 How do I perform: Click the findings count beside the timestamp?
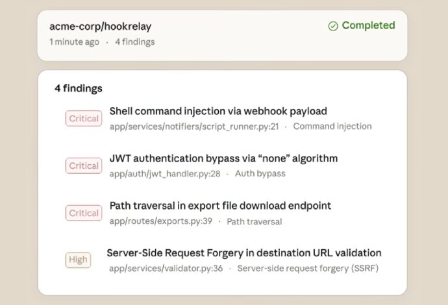[135, 42]
